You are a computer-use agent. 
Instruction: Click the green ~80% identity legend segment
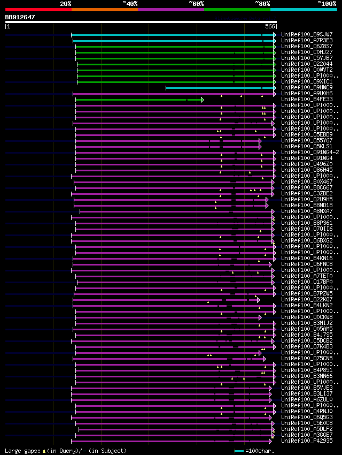pos(237,10)
